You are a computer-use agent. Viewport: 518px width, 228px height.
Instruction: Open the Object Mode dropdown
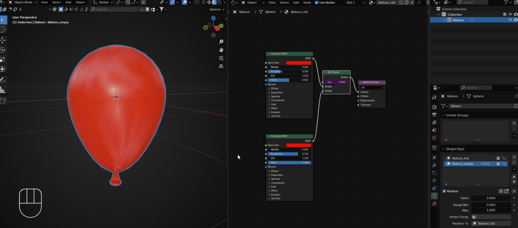(x=23, y=2)
